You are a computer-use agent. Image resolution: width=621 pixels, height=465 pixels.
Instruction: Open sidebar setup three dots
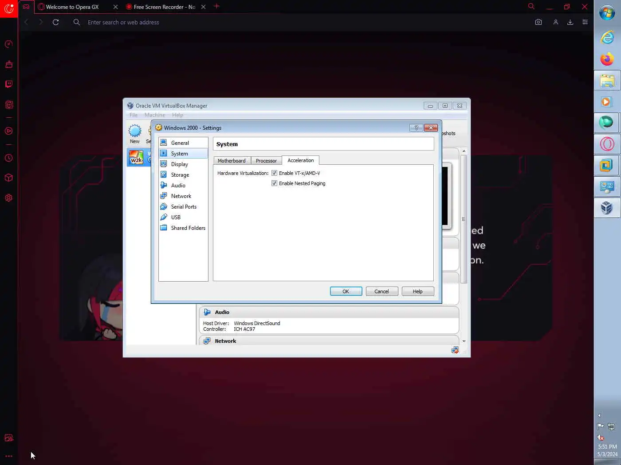pyautogui.click(x=9, y=456)
